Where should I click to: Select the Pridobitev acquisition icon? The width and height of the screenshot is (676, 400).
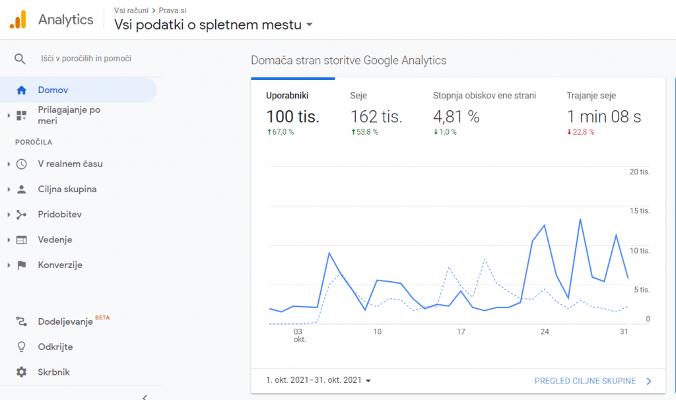click(x=20, y=214)
